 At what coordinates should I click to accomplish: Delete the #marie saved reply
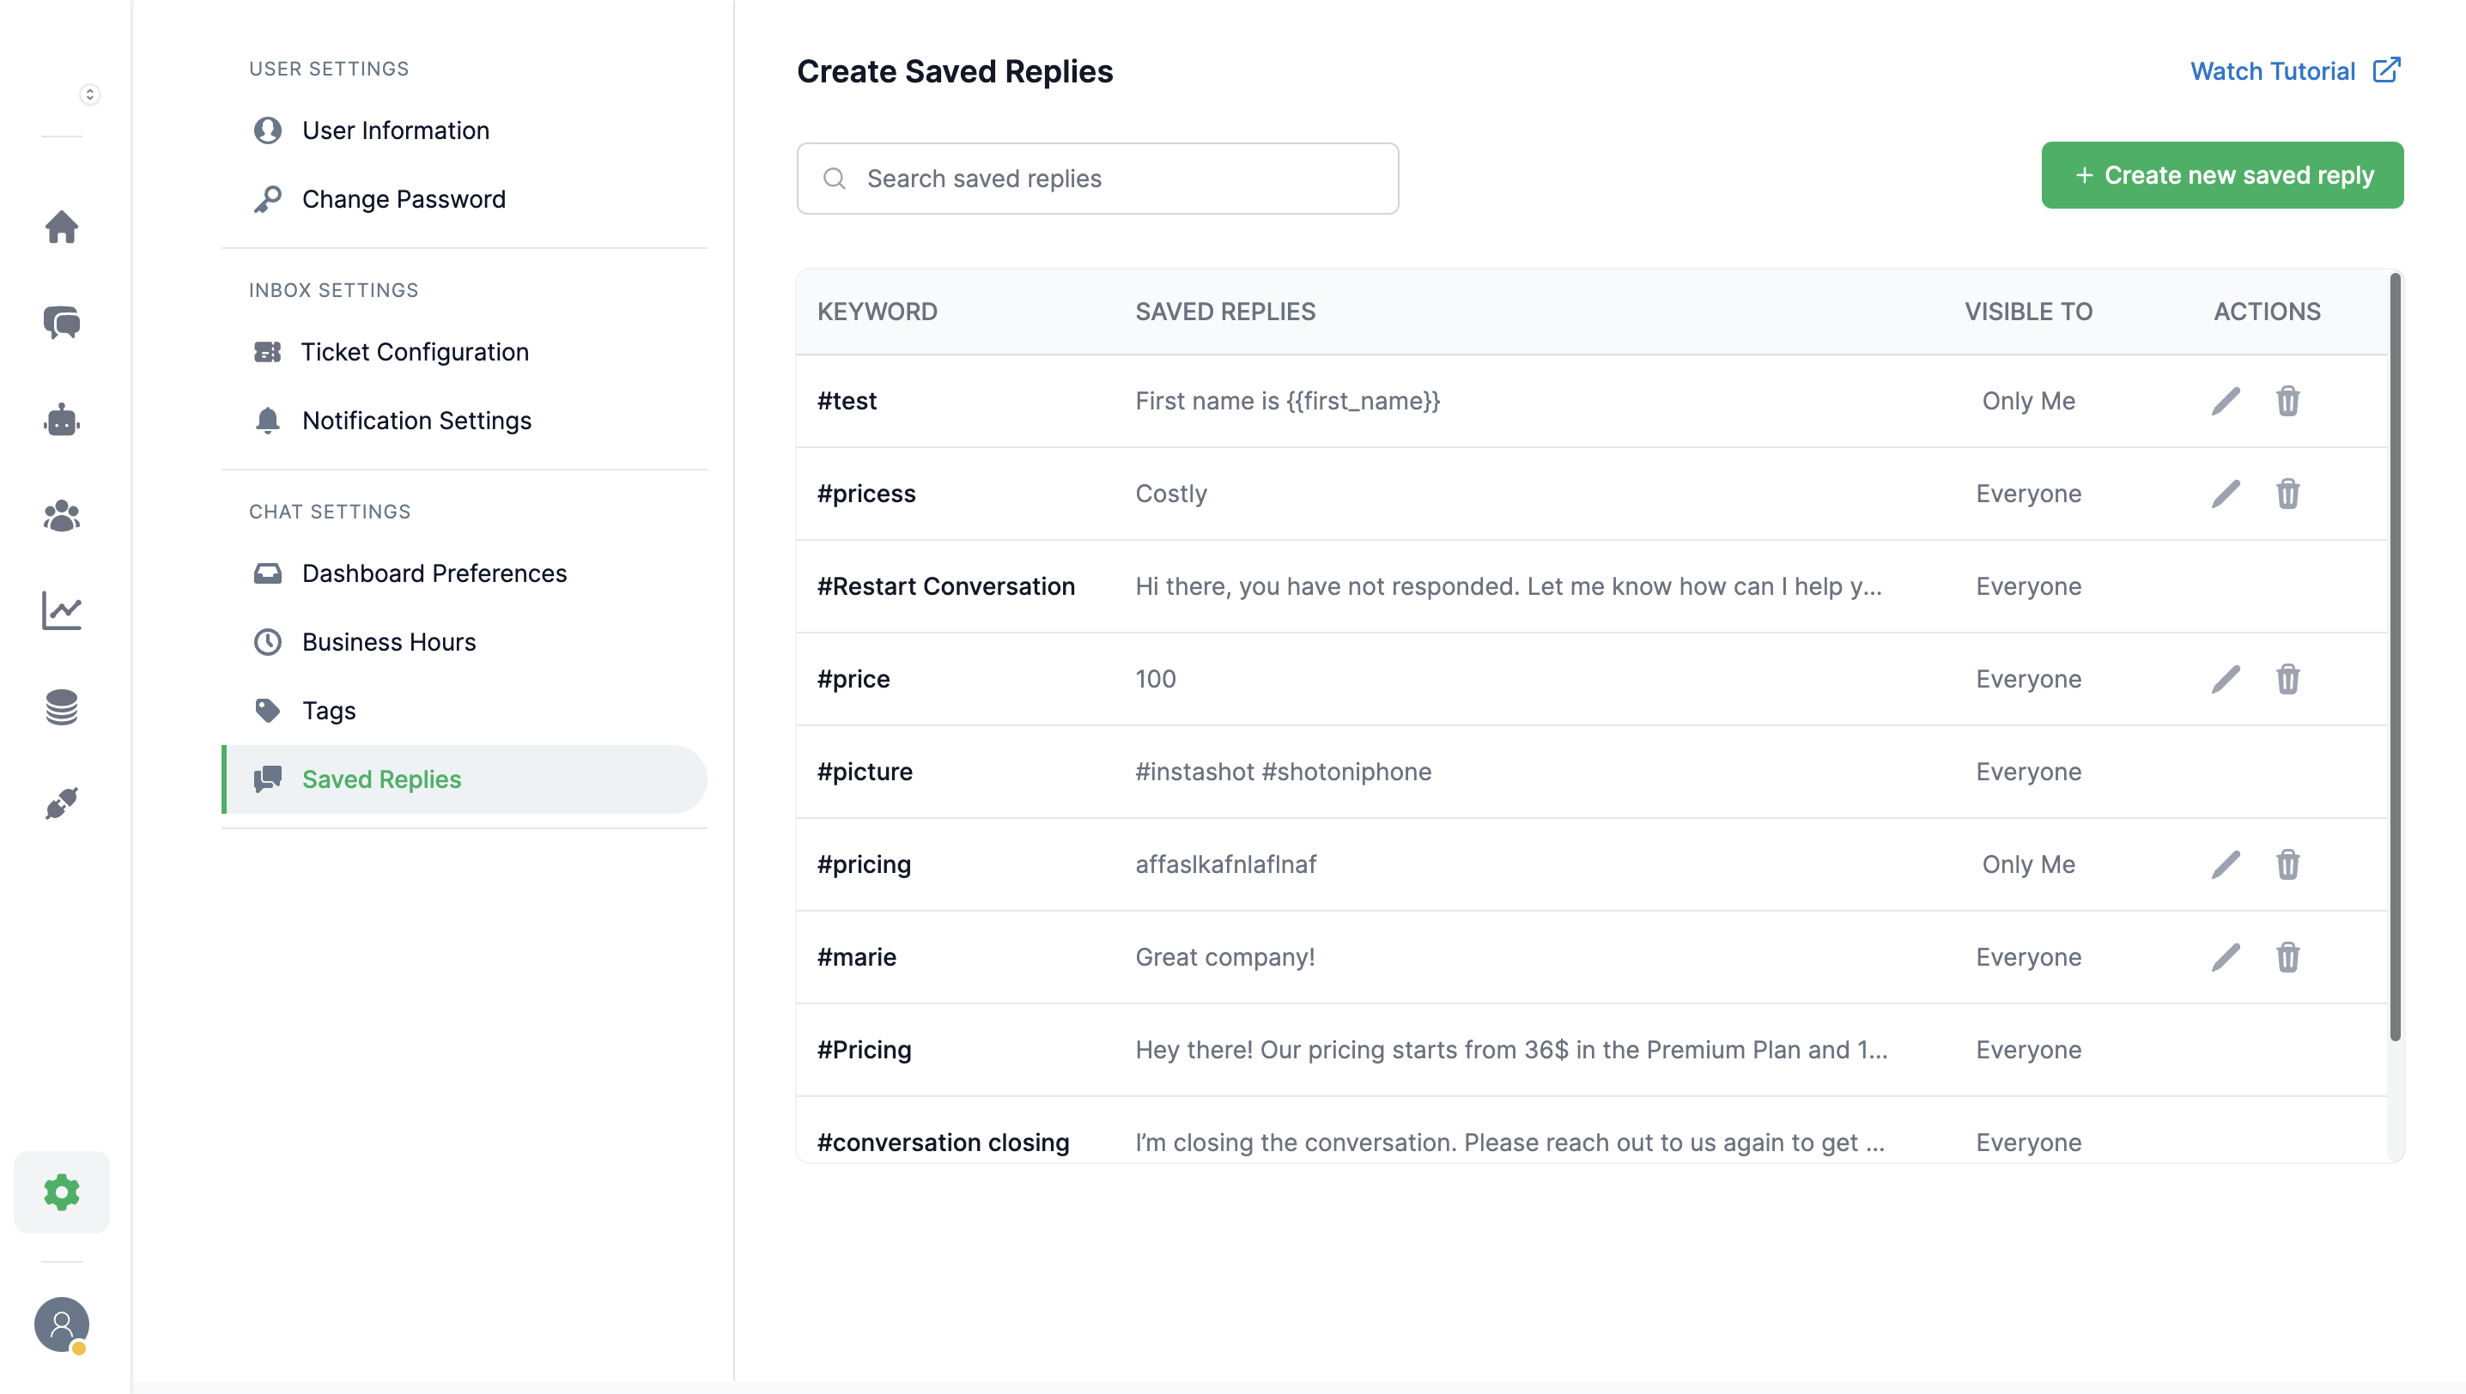2287,957
